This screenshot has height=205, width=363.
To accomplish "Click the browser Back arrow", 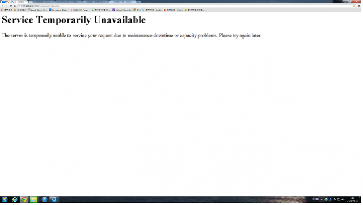I will [x=2, y=6].
